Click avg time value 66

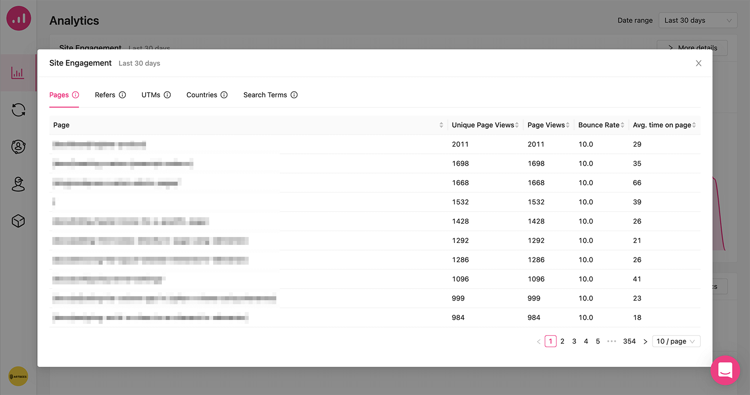coord(637,183)
